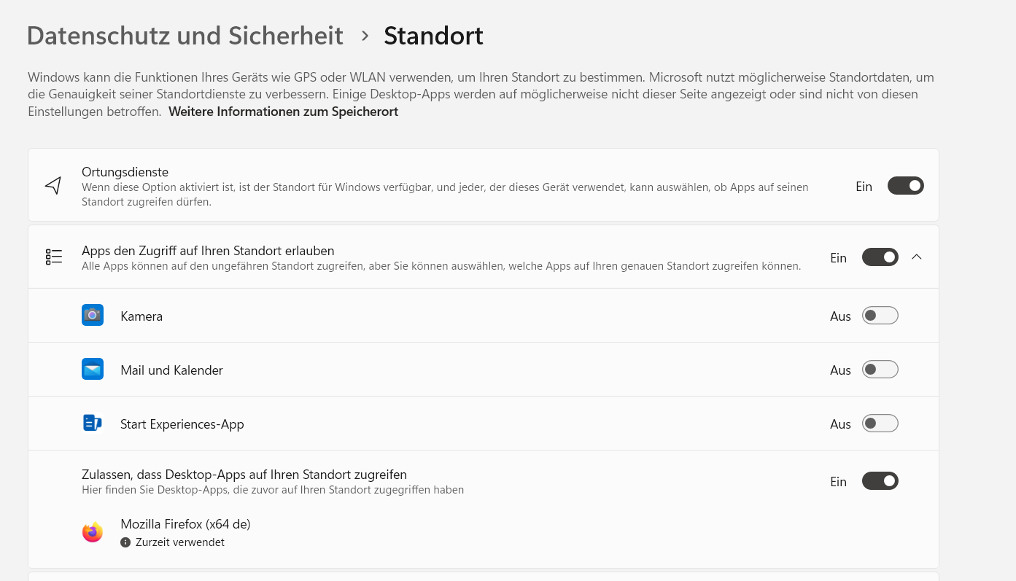Image resolution: width=1016 pixels, height=581 pixels.
Task: Click the Standort page heading
Action: (x=433, y=36)
